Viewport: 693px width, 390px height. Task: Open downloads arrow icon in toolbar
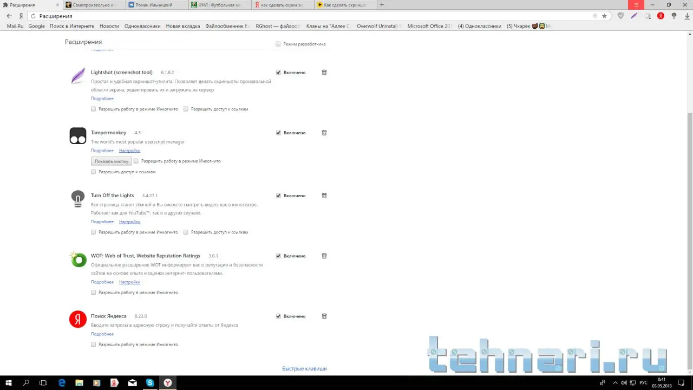tap(687, 16)
